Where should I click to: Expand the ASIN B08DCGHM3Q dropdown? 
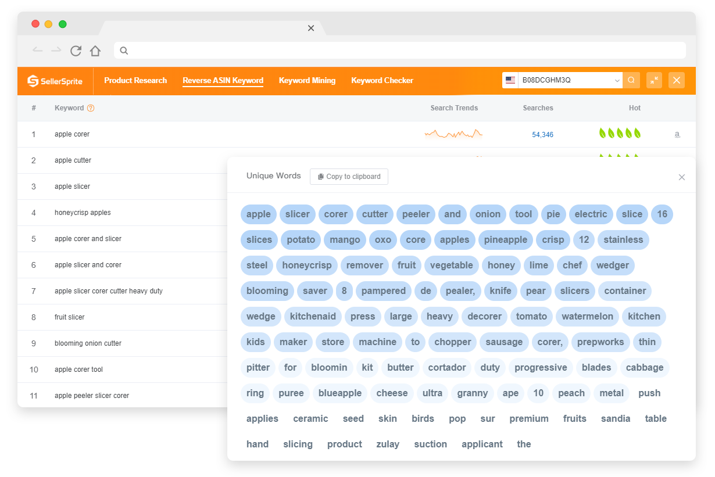click(x=617, y=80)
